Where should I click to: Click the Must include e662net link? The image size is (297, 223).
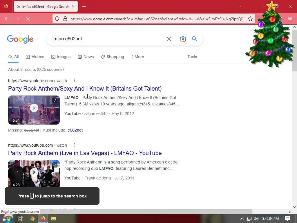[x=75, y=130]
